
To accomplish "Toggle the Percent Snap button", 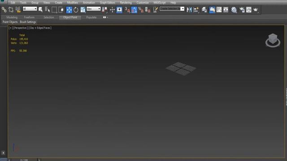I will [141, 10].
